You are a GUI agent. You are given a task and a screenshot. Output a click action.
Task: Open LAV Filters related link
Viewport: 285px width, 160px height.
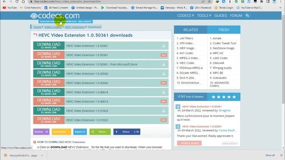coord(186,39)
